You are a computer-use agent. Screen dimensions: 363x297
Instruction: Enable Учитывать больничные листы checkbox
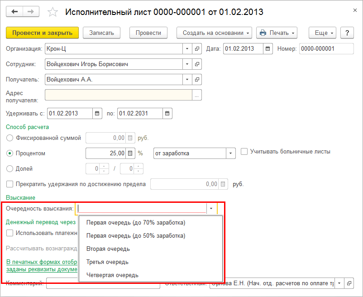click(x=244, y=152)
